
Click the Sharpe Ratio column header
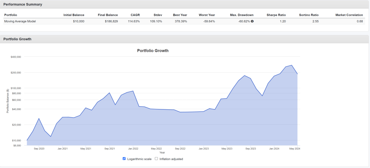[276, 15]
